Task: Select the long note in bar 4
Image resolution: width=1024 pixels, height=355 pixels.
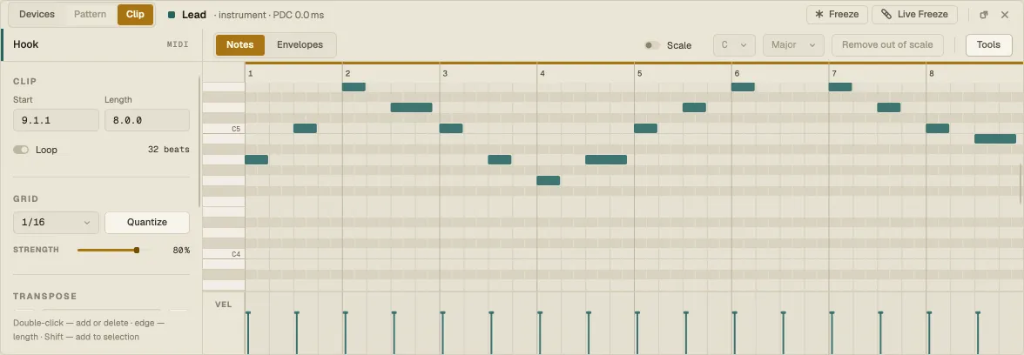Action: pyautogui.click(x=606, y=159)
